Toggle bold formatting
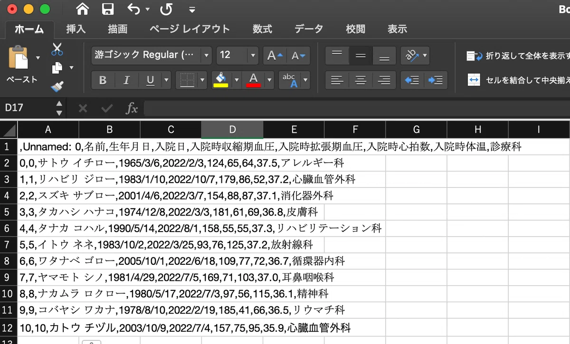 [x=103, y=80]
